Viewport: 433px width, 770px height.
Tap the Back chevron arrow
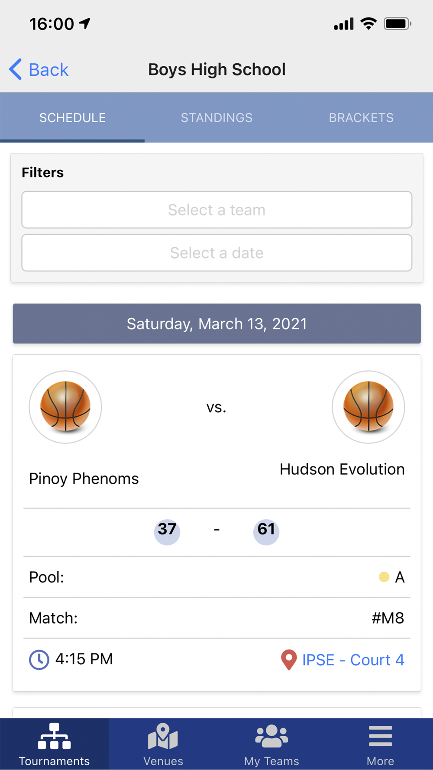[x=15, y=69]
